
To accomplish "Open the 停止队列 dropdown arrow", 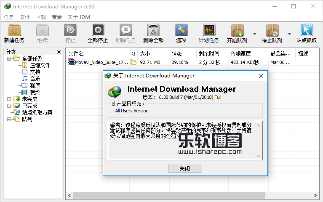I will click(289, 34).
